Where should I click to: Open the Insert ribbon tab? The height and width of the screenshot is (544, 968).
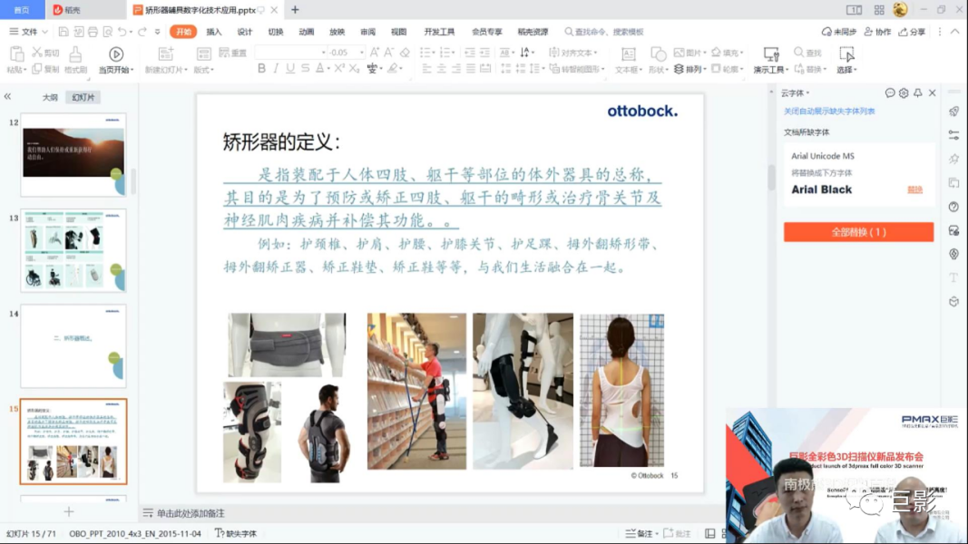[213, 32]
